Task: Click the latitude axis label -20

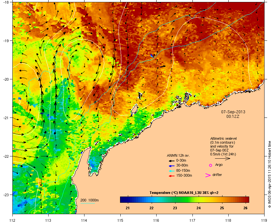Action: (6, 79)
